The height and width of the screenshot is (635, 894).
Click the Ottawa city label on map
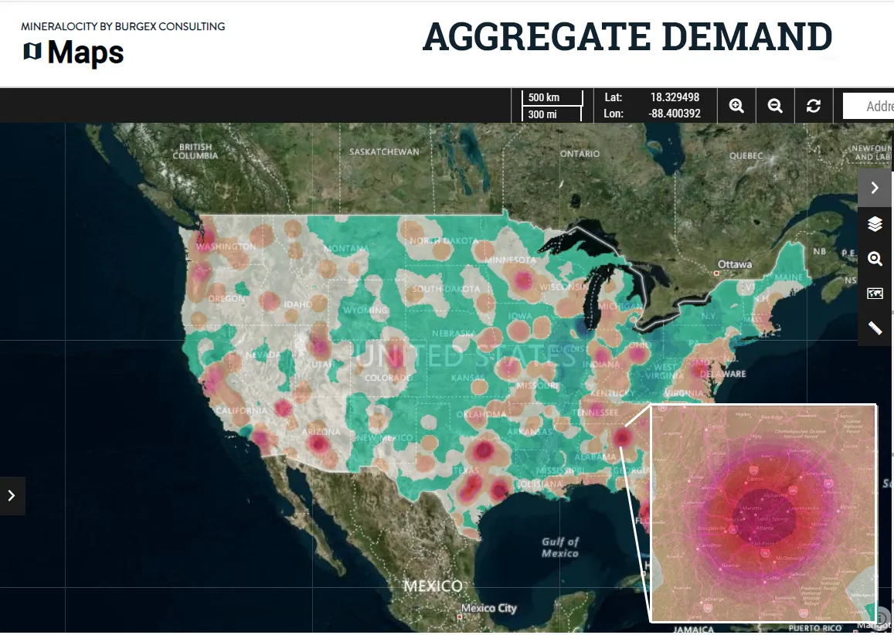pyautogui.click(x=734, y=264)
